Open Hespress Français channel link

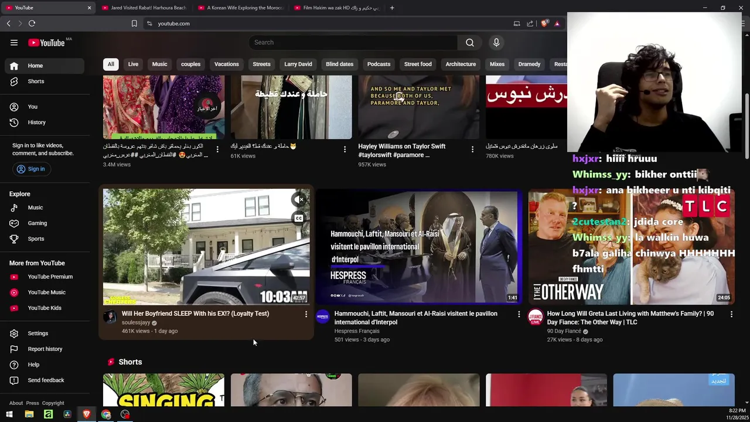(357, 331)
